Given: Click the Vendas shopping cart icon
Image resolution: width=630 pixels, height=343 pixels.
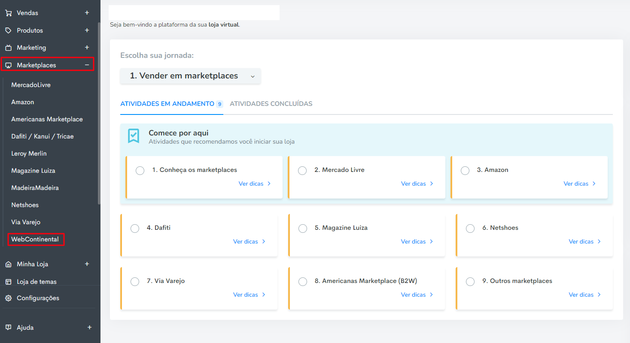Looking at the screenshot, I should click(8, 13).
